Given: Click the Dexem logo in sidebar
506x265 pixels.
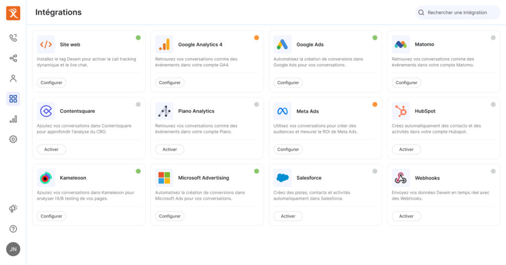Looking at the screenshot, I should pos(13,13).
